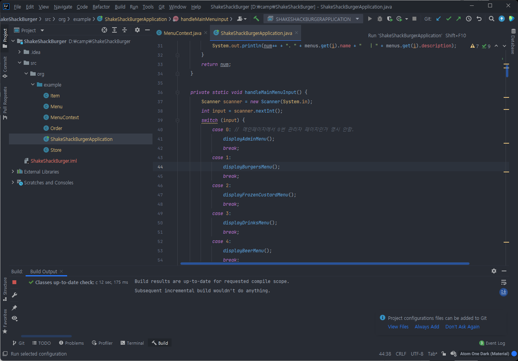Image resolution: width=518 pixels, height=361 pixels.
Task: Open the Refactor menu
Action: point(101,7)
